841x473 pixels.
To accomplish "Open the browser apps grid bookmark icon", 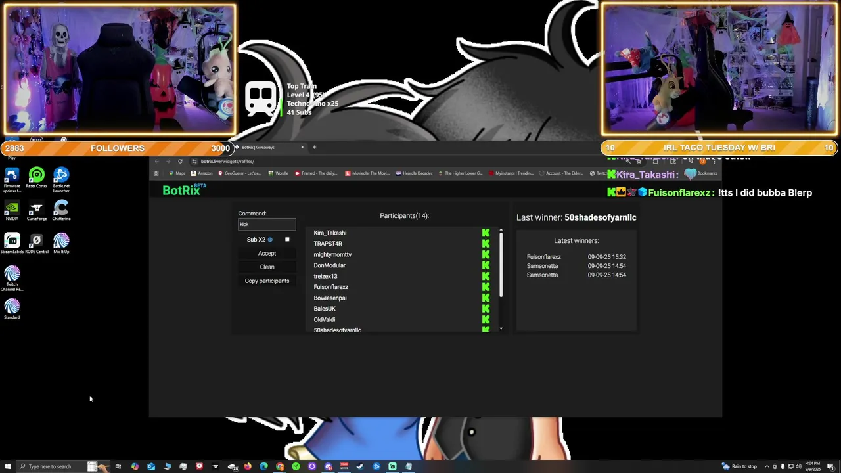I will coord(156,173).
